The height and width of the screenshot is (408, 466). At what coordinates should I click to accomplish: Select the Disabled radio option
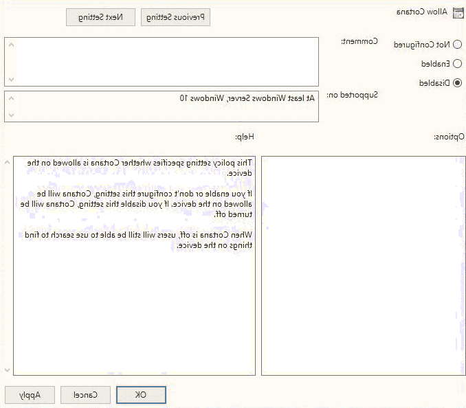[x=458, y=83]
